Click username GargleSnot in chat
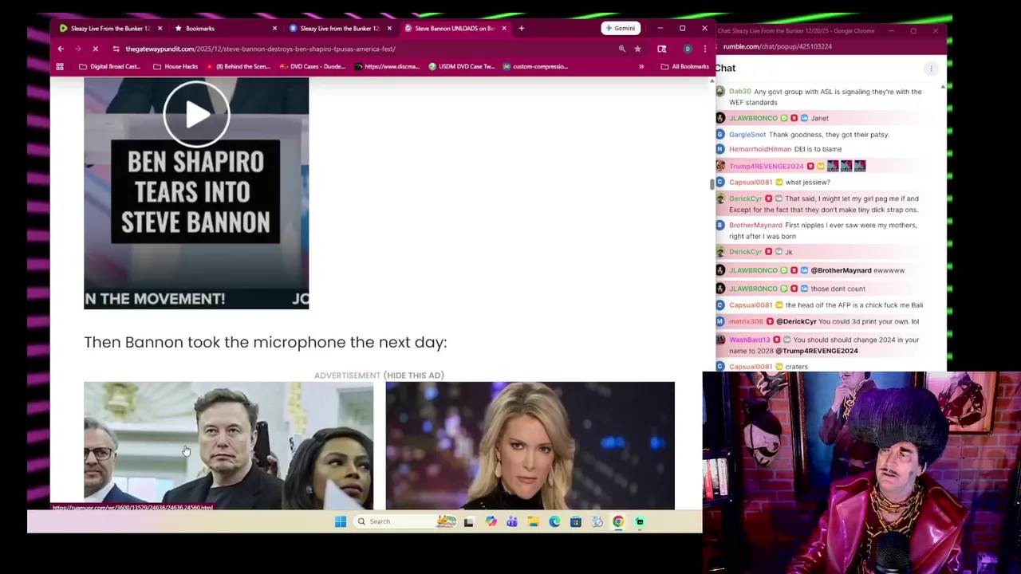1021x574 pixels. (x=747, y=135)
